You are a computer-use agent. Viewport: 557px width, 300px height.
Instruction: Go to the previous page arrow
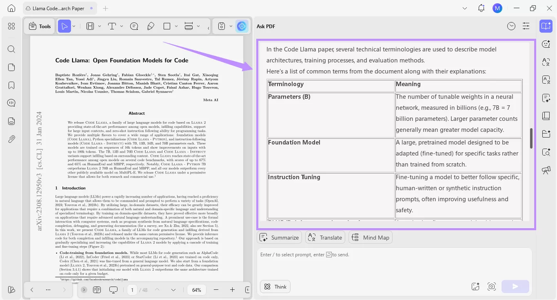click(x=32, y=290)
